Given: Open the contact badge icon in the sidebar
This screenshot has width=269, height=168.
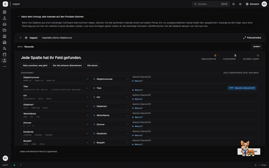Looking at the screenshot, I should coord(5,36).
